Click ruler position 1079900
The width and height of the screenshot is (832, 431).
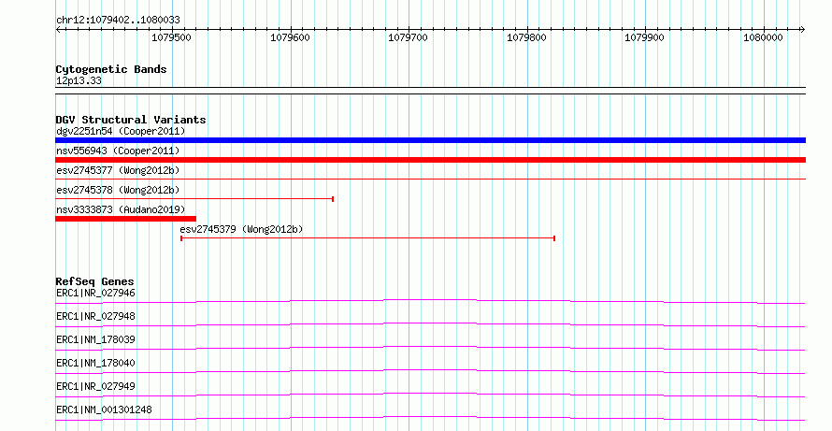click(x=644, y=37)
